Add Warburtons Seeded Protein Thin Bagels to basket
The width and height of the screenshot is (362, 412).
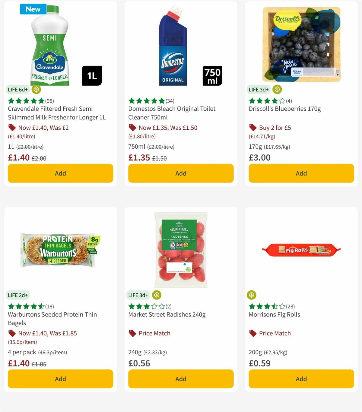click(60, 379)
